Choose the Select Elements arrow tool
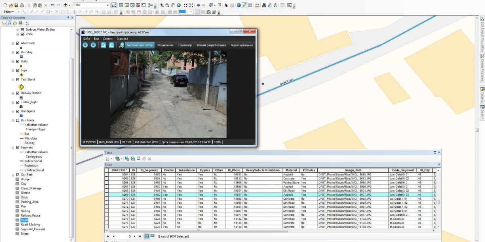The image size is (485, 242). pyautogui.click(x=226, y=5)
